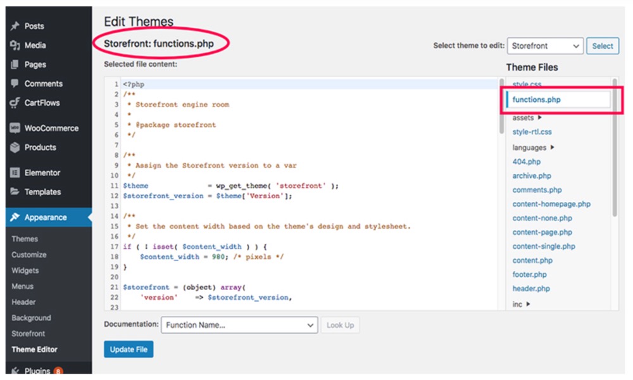Click the '$content_width = 980' code line
633x380 pixels.
[x=211, y=257]
